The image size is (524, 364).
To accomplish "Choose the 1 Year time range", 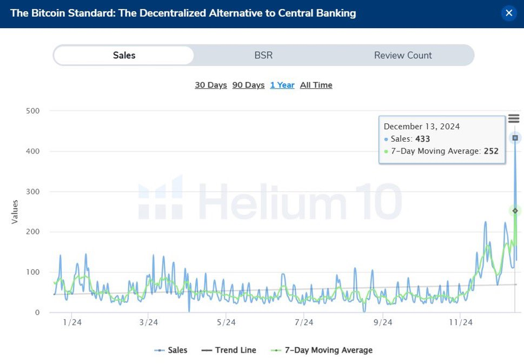I will point(282,85).
